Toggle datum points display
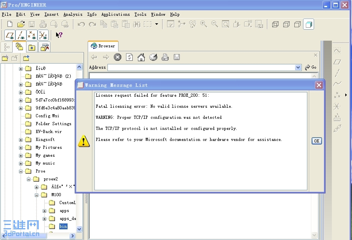The image size is (352, 240). click(x=32, y=35)
